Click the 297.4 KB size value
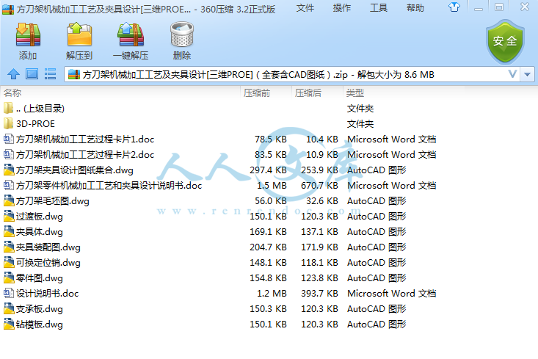The image size is (538, 359). [268, 170]
